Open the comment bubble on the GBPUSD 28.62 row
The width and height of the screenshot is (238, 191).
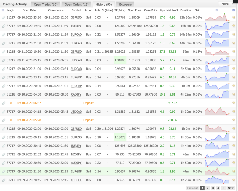pyautogui.click(x=234, y=128)
